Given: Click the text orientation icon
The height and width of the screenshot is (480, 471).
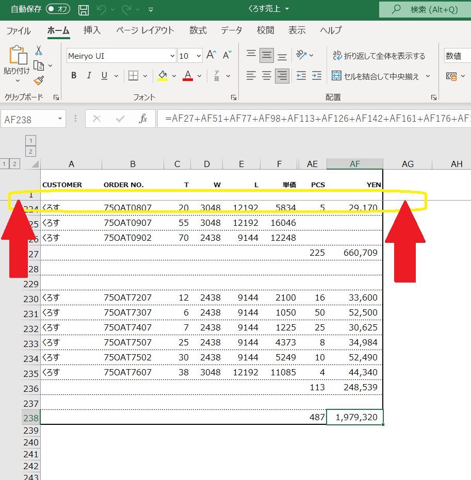Looking at the screenshot, I should point(301,55).
